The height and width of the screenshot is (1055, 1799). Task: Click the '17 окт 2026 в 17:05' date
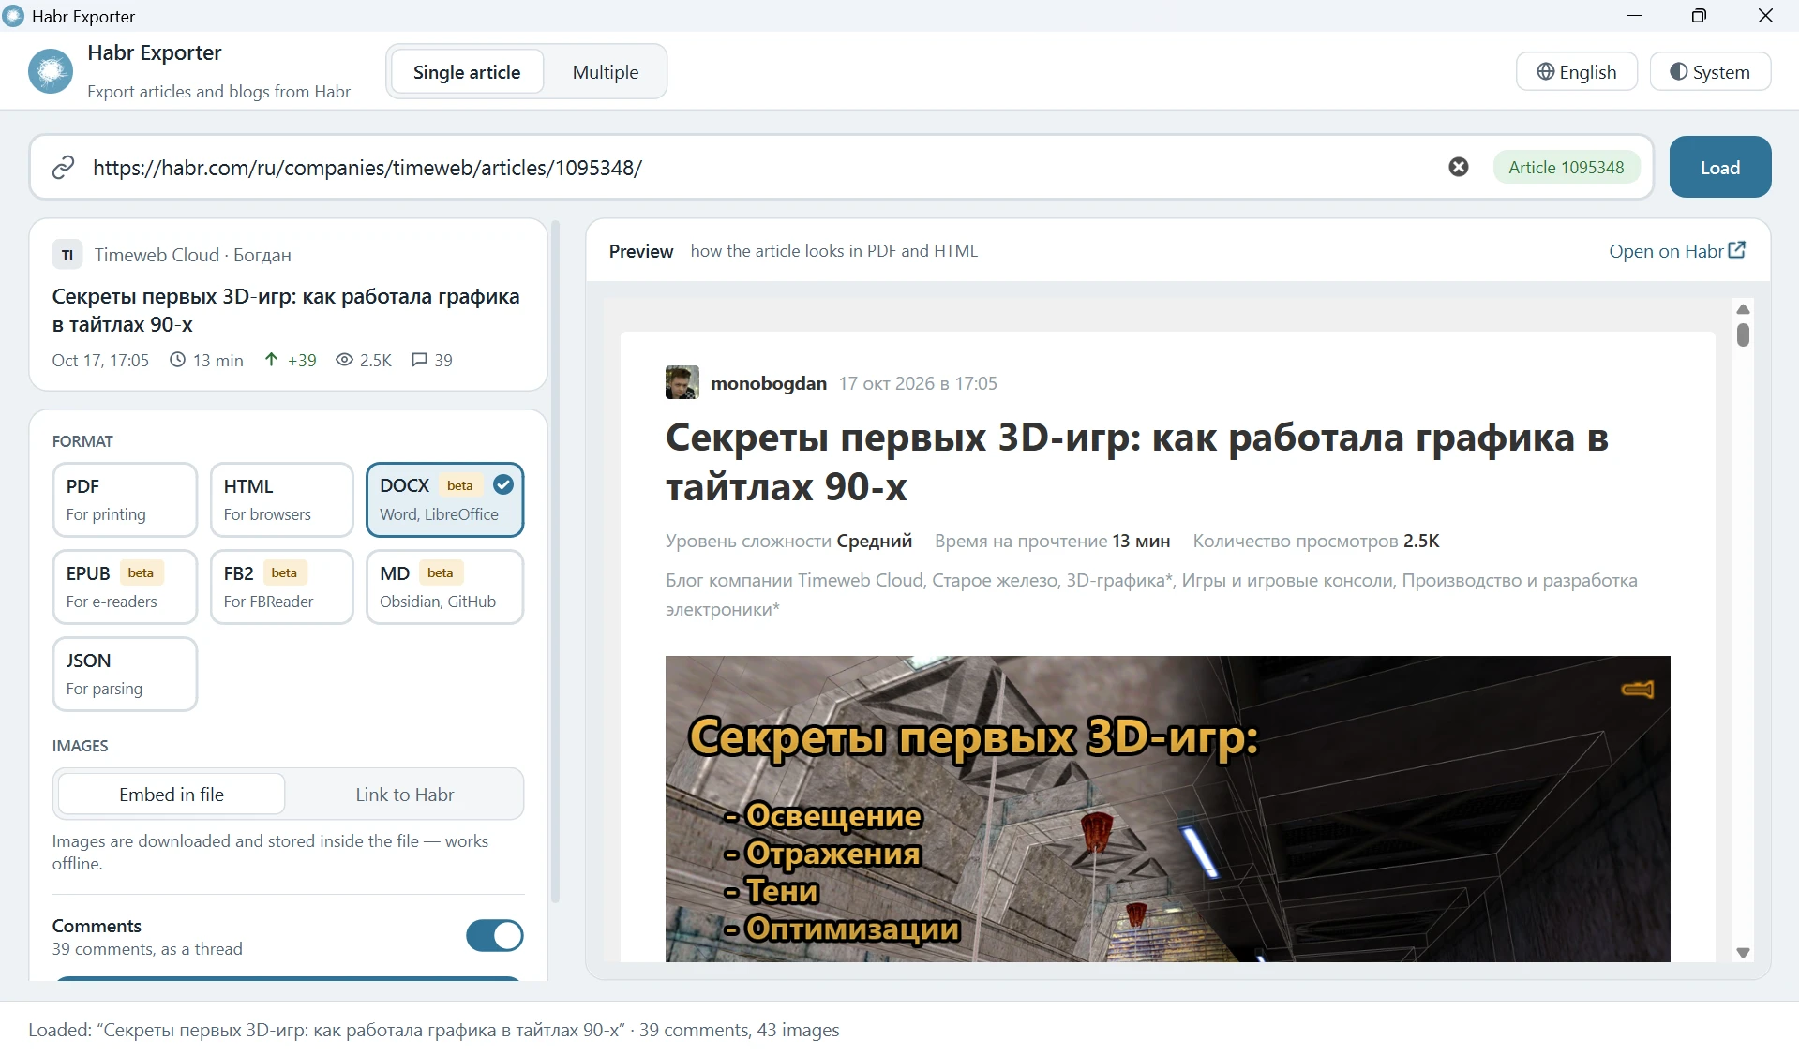point(918,383)
